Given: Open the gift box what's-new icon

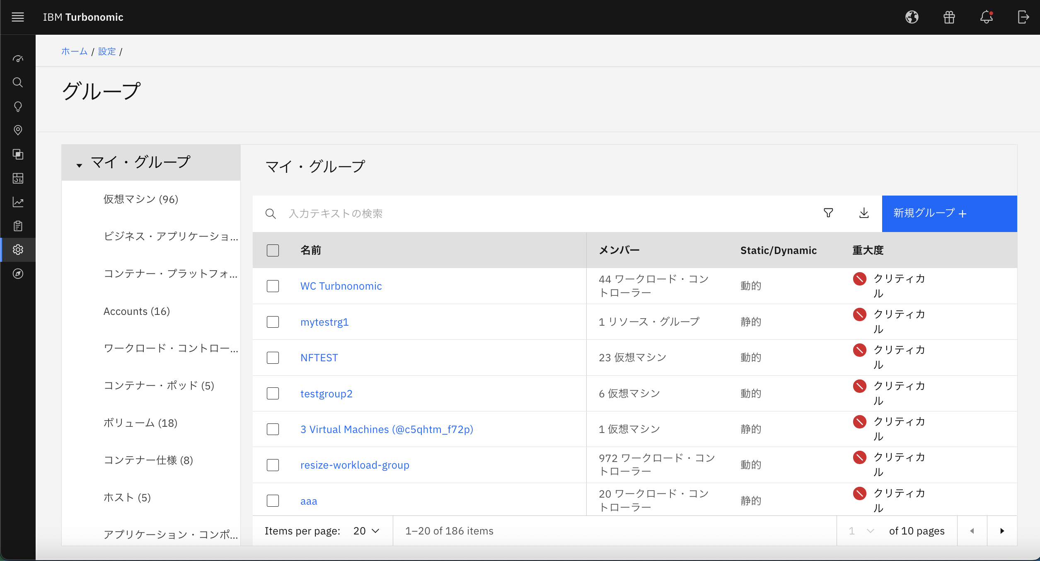Looking at the screenshot, I should pos(949,17).
